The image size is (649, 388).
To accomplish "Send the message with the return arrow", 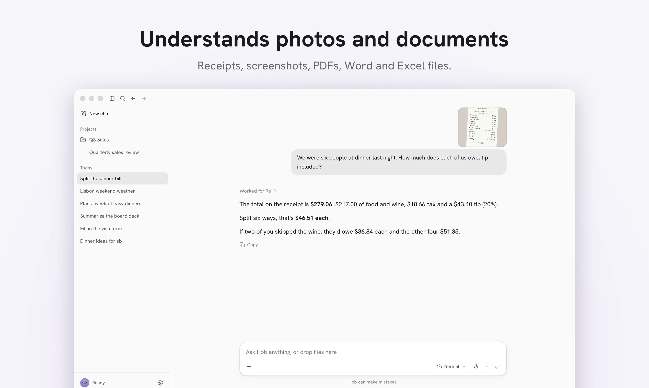I will coord(497,367).
